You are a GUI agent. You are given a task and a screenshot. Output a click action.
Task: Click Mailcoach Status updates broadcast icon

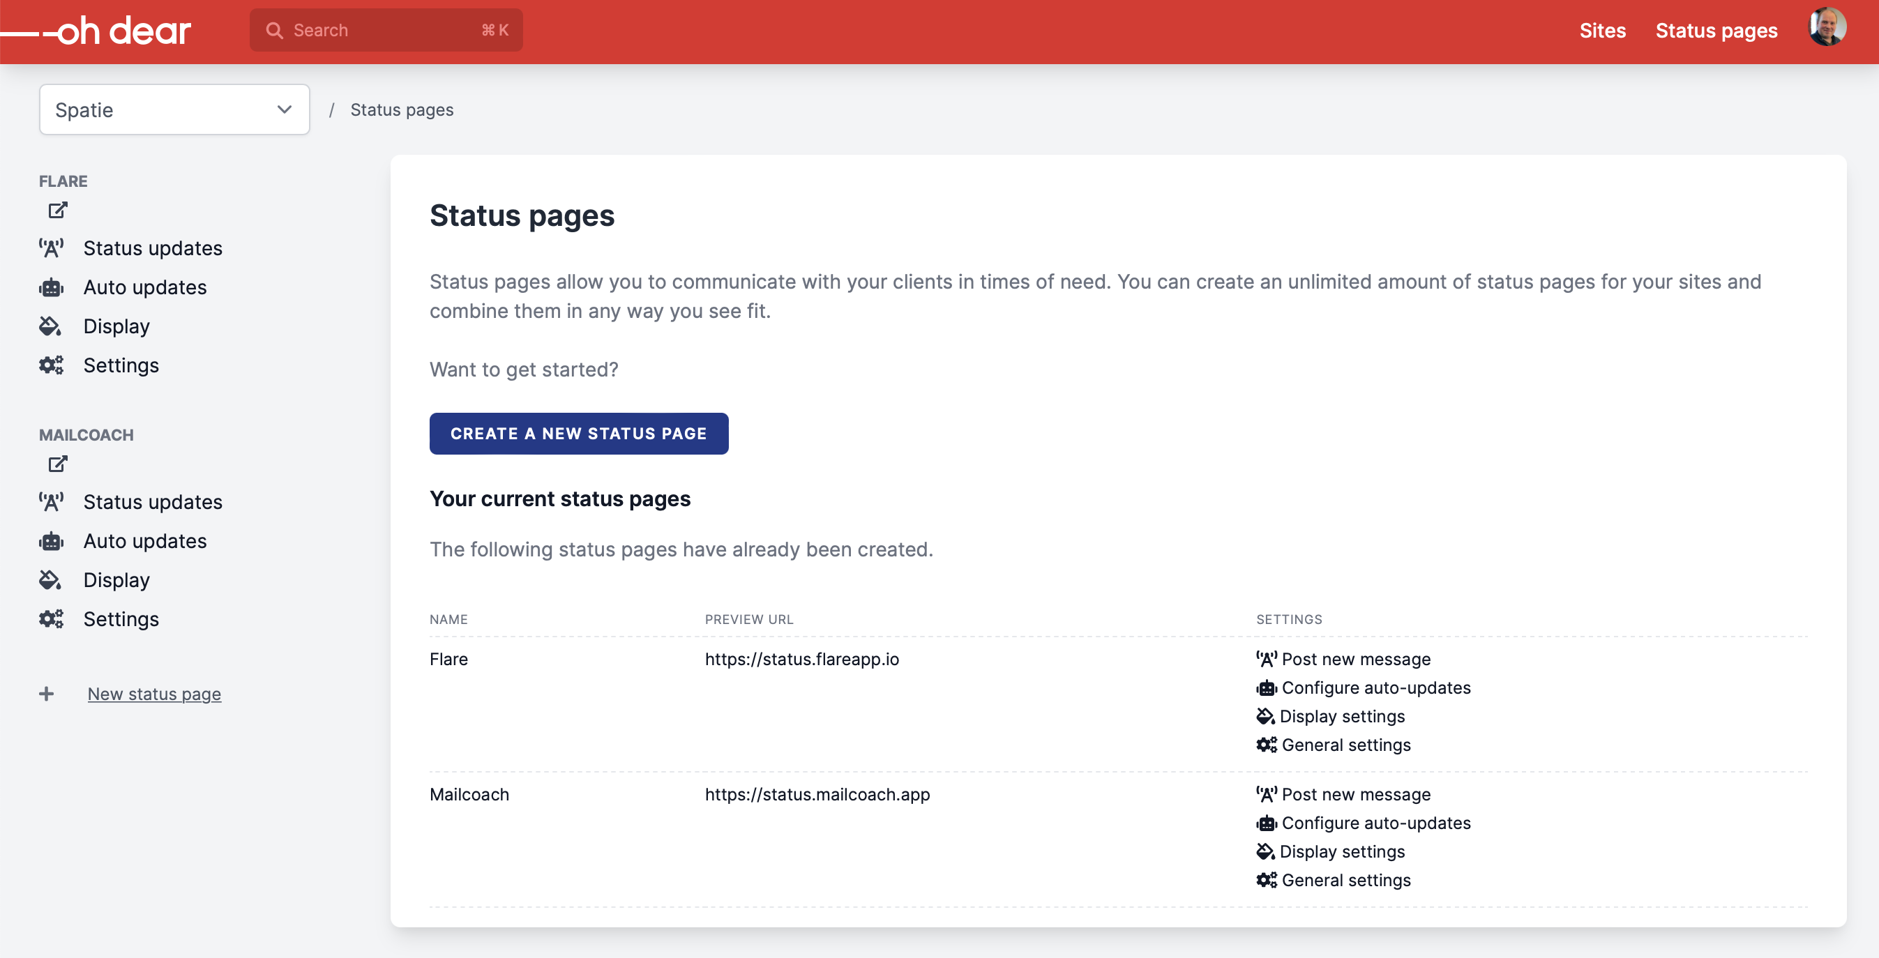pyautogui.click(x=51, y=502)
